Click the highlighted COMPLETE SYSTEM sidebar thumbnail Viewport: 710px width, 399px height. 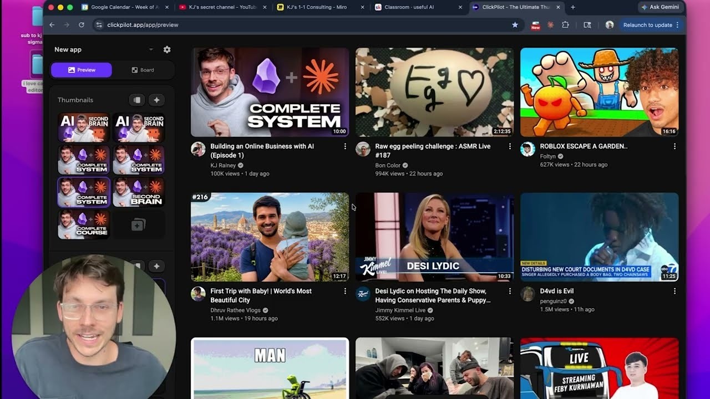pos(84,192)
